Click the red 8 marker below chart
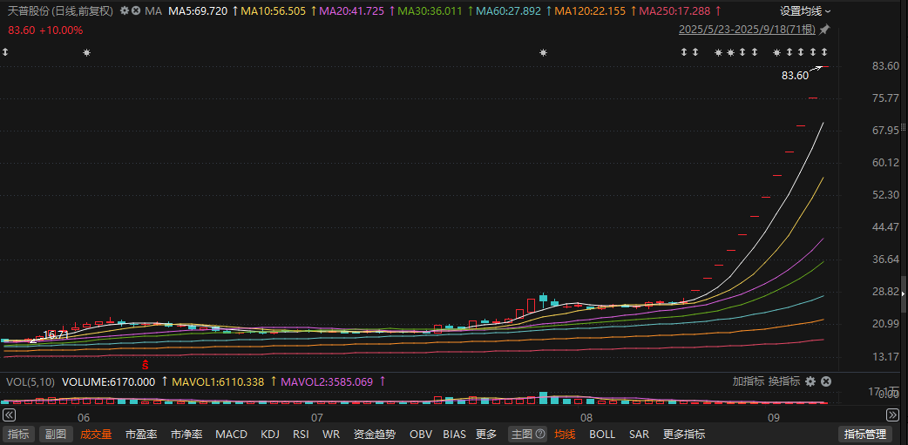This screenshot has width=908, height=445. coord(146,362)
